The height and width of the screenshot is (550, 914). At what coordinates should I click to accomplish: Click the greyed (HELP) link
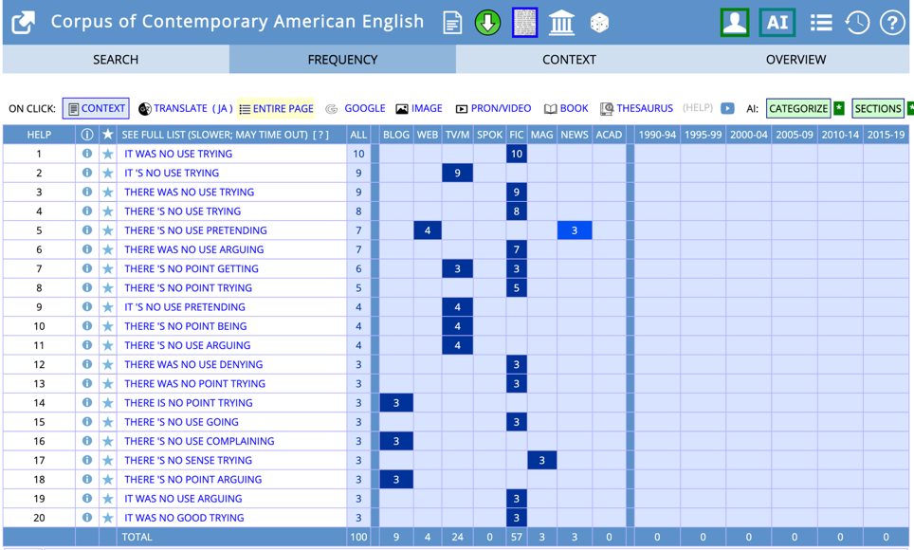[698, 108]
